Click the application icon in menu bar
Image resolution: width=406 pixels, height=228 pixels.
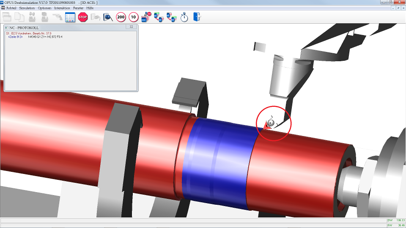coord(3,8)
